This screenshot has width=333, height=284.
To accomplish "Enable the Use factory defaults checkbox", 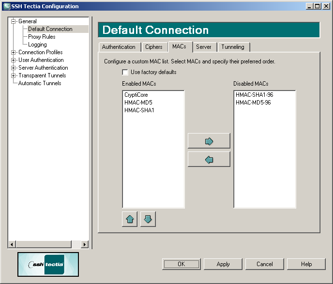I will tap(125, 72).
